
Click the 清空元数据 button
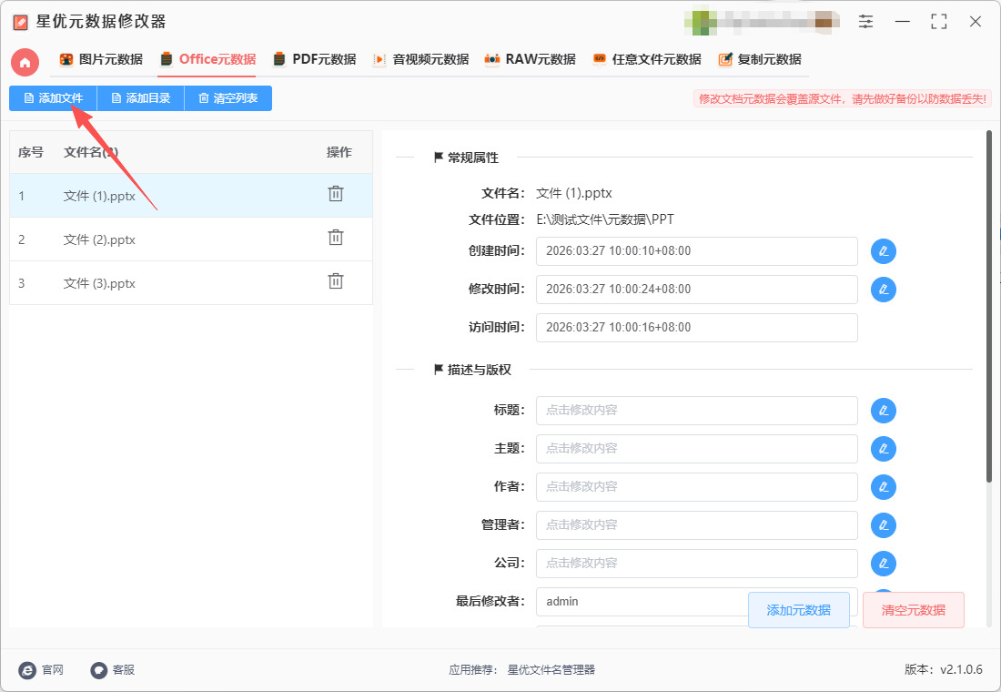click(x=913, y=610)
